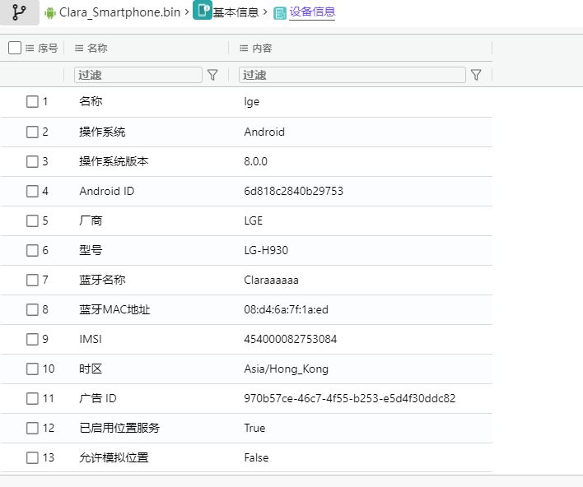Click the 型号 name cell

(x=91, y=250)
